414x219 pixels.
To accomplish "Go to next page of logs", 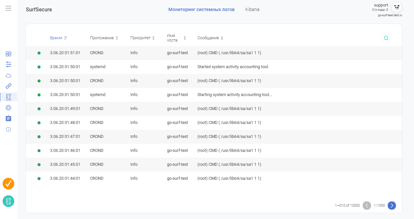I will click(x=392, y=205).
